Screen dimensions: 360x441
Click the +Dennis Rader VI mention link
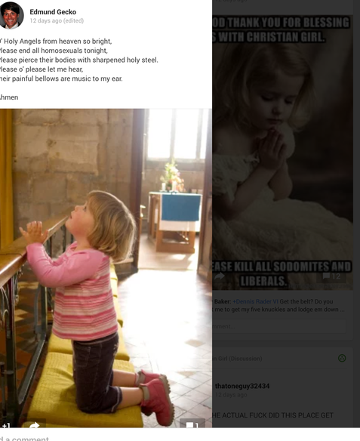pyautogui.click(x=255, y=301)
